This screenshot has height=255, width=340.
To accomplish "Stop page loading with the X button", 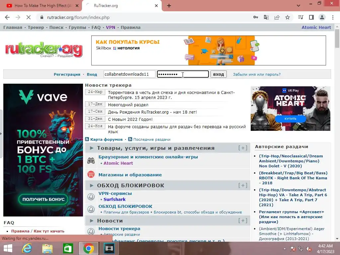I will pos(29,17).
